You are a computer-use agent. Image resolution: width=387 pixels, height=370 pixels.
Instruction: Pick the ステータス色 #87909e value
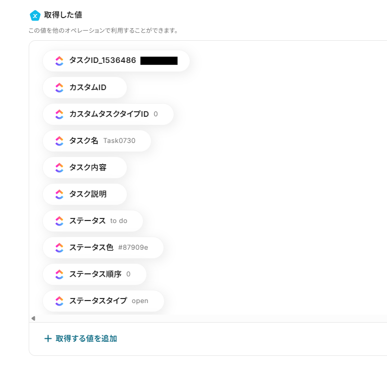pyautogui.click(x=133, y=248)
